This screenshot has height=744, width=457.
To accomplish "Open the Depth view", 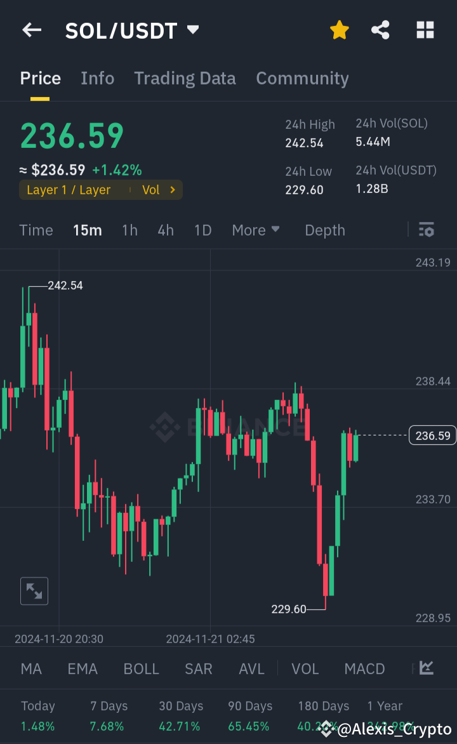I will [x=324, y=230].
